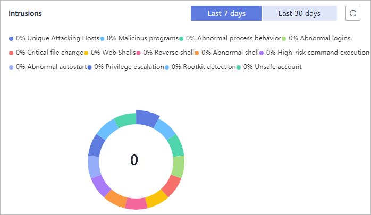The width and height of the screenshot is (371, 215).
Task: Toggle Critical file change legend item
Action: tap(46, 53)
